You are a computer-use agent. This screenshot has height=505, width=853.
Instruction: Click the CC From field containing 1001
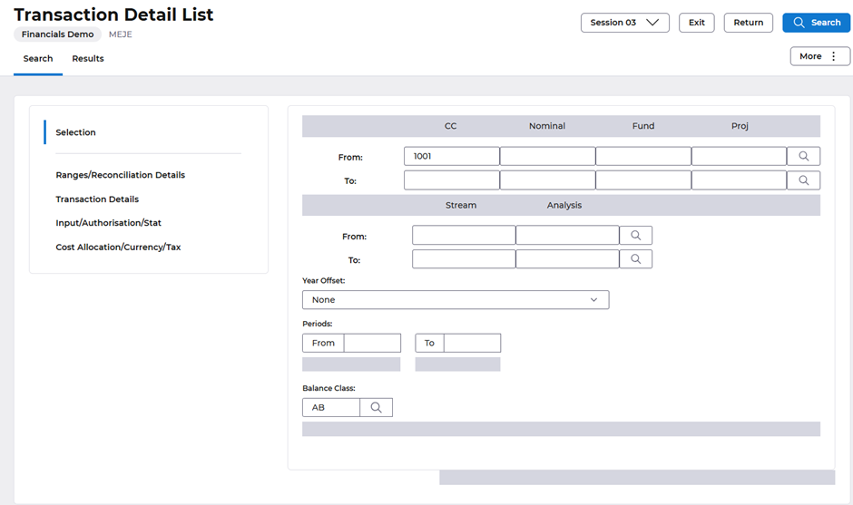pyautogui.click(x=451, y=156)
